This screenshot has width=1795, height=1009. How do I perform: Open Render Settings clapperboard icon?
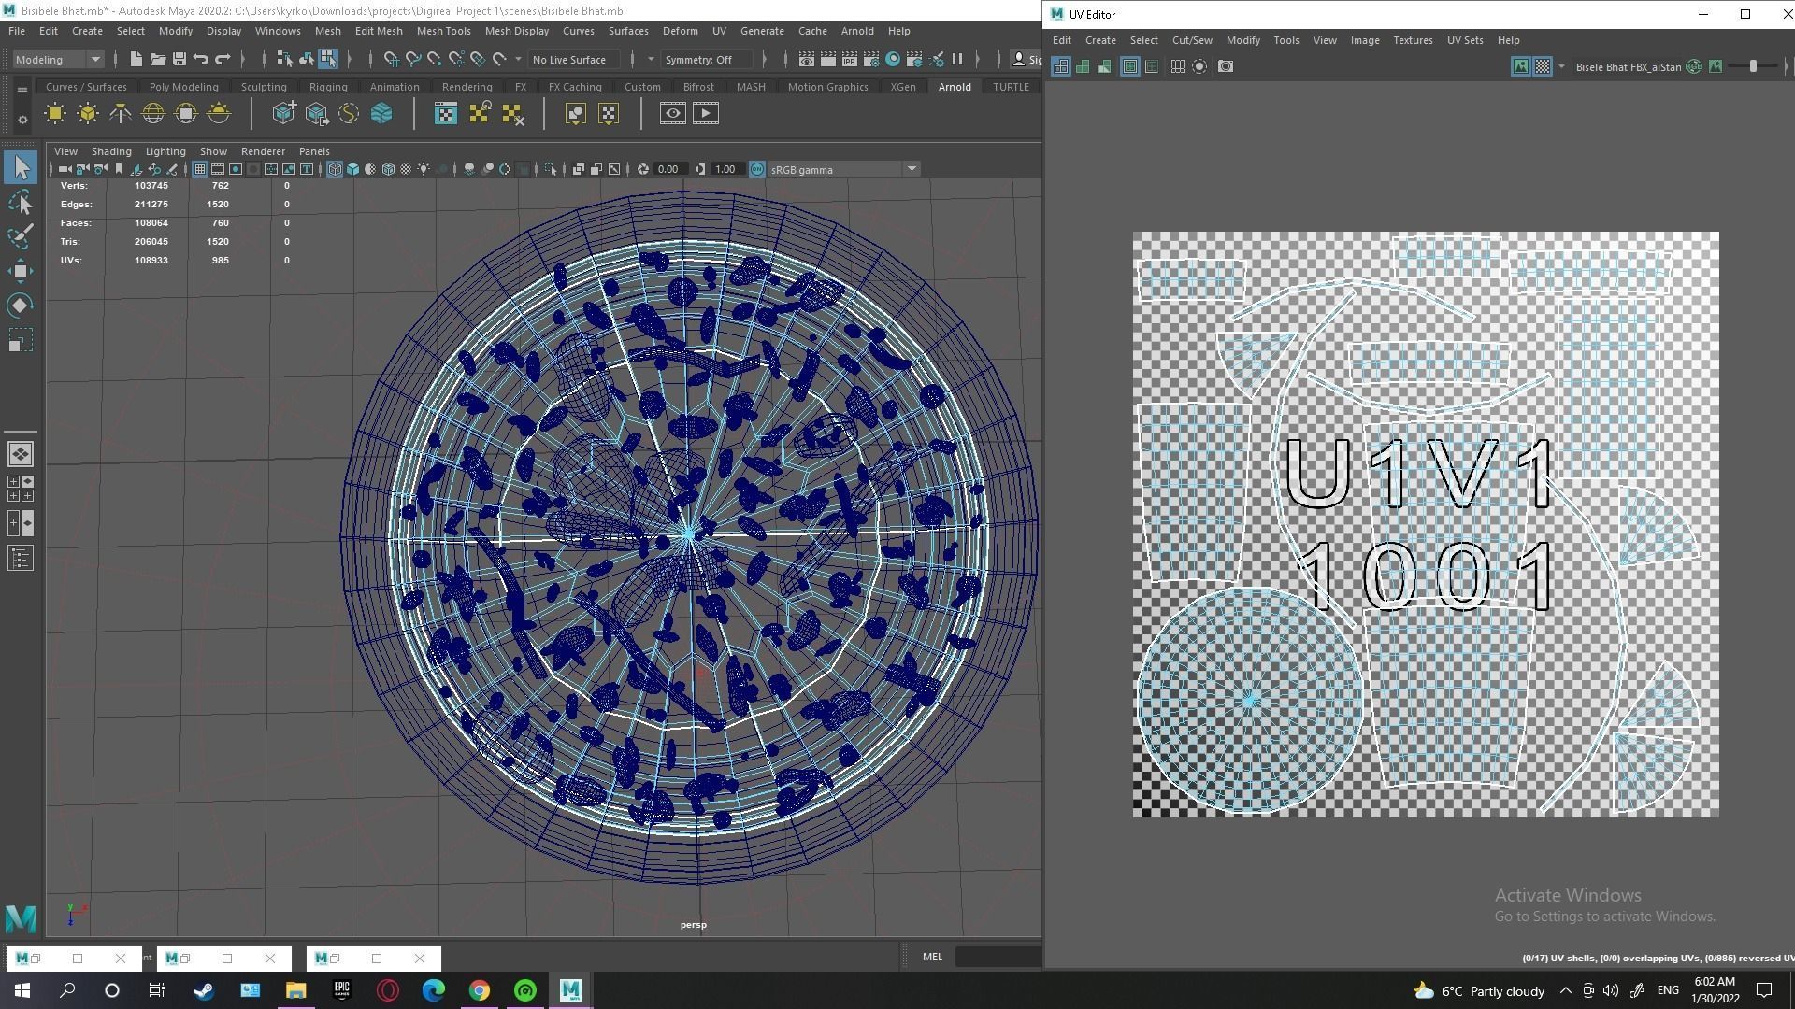coord(871,59)
